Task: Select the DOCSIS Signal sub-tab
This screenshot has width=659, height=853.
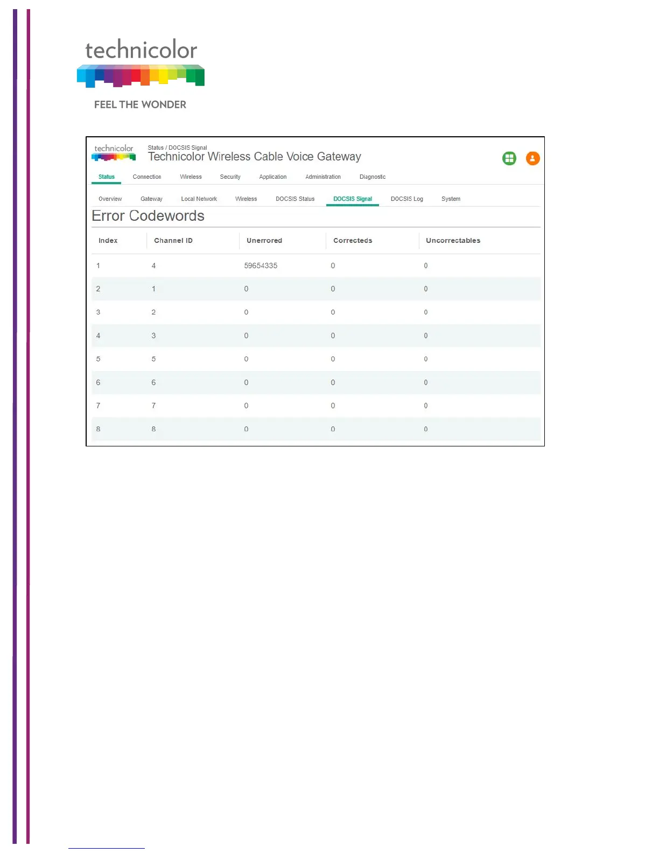Action: coord(353,199)
